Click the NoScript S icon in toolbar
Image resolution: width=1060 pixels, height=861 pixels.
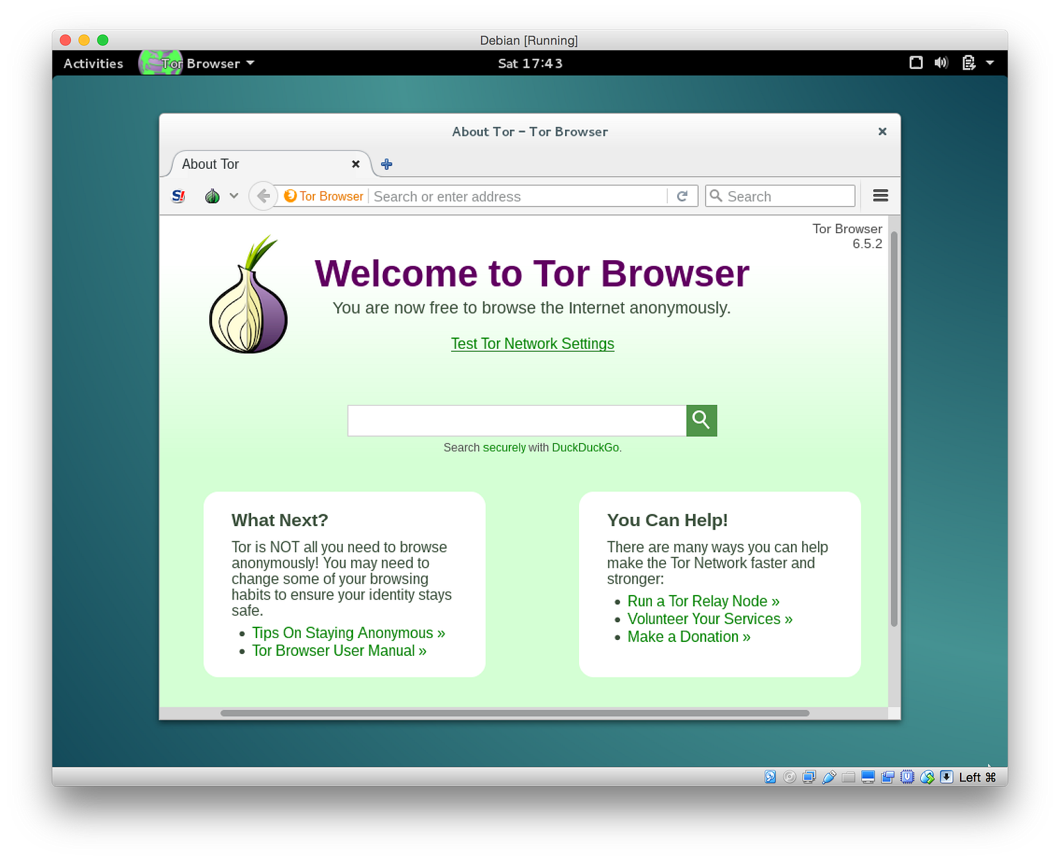click(x=178, y=196)
